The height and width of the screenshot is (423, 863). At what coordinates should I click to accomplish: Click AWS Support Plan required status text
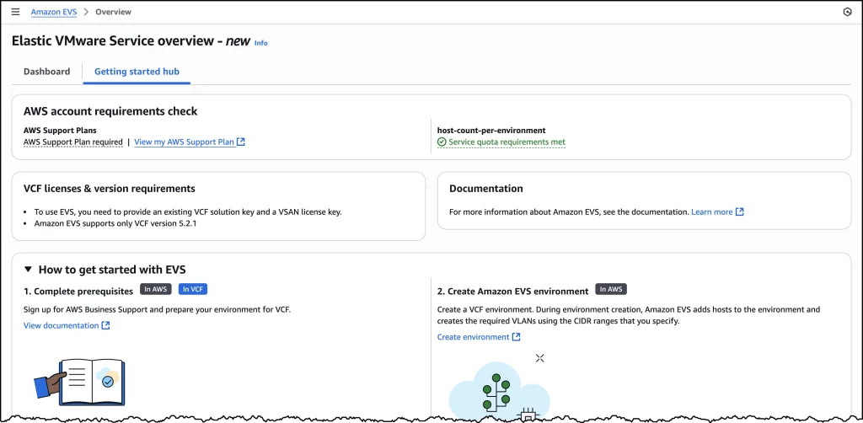[73, 142]
